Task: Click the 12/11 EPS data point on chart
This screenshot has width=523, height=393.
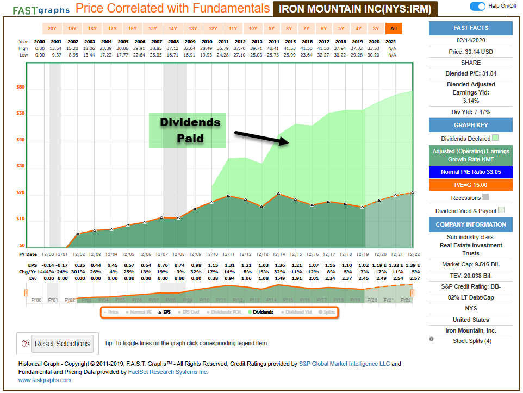Action: 228,196
